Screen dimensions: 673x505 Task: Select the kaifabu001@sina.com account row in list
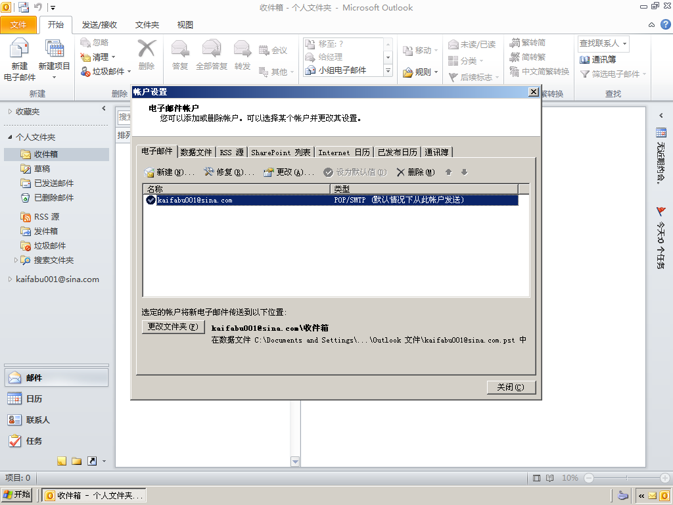tap(331, 200)
